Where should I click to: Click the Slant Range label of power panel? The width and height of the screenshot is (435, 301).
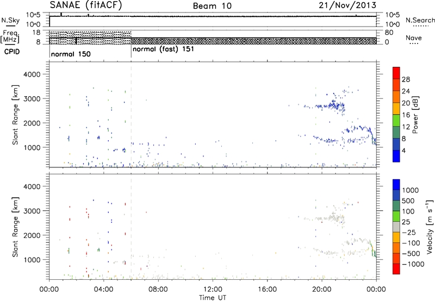click(x=15, y=115)
